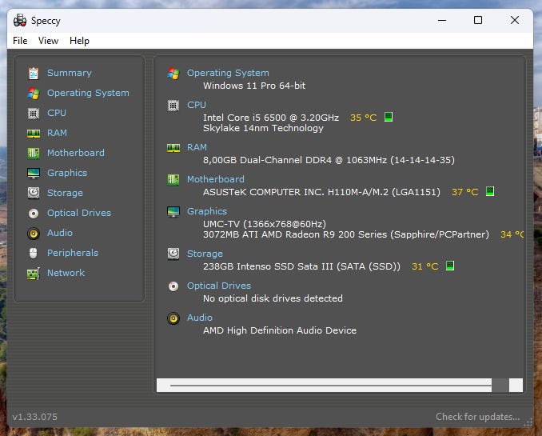Click the Operating System flag icon in sidebar
Viewport: 542px width, 436px height.
(34, 94)
